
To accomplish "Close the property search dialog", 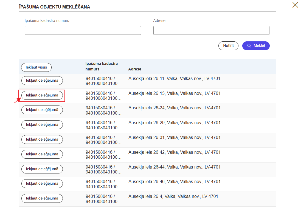I will click(295, 5).
